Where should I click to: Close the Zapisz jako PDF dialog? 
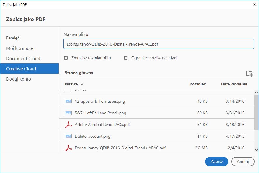coord(253,4)
